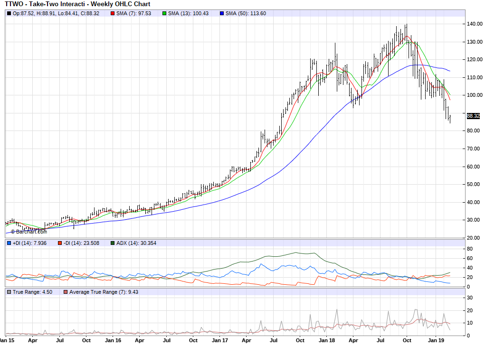Click the Jan 19 date axis label
The image size is (485, 355).
(436, 340)
